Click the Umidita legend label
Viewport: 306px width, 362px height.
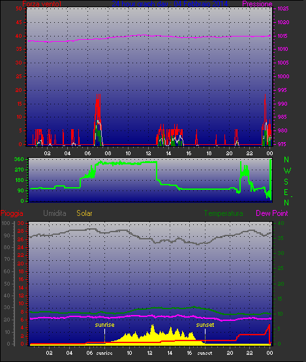coord(55,213)
